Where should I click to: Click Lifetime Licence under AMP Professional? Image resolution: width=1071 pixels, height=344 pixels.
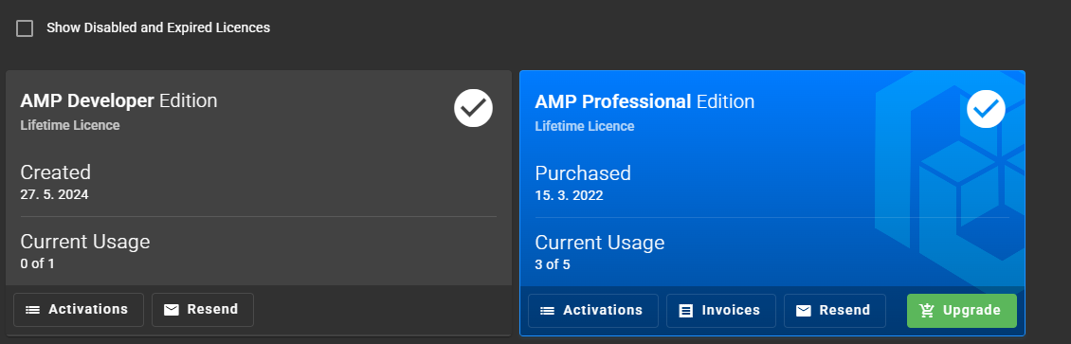(x=585, y=126)
